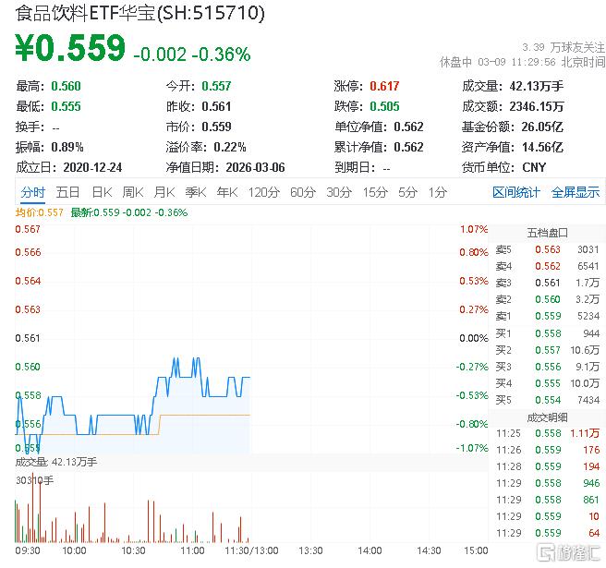The height and width of the screenshot is (568, 606).
Task: Open the 季K chart tab
Action: tap(196, 192)
